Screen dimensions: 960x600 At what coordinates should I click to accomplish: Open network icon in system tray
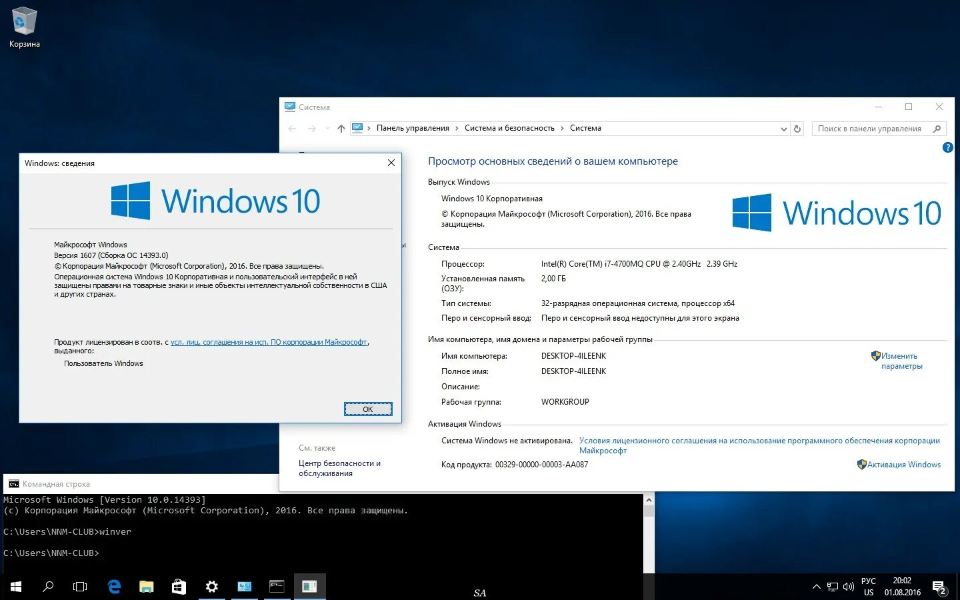[833, 587]
